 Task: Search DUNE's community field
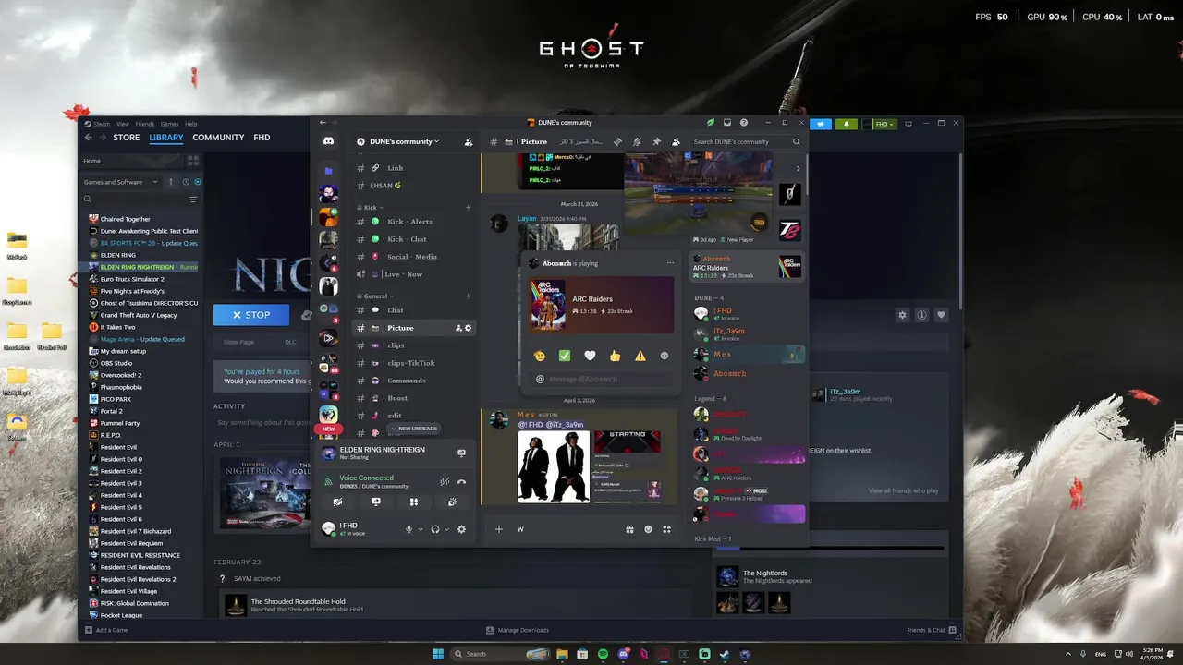tap(747, 141)
